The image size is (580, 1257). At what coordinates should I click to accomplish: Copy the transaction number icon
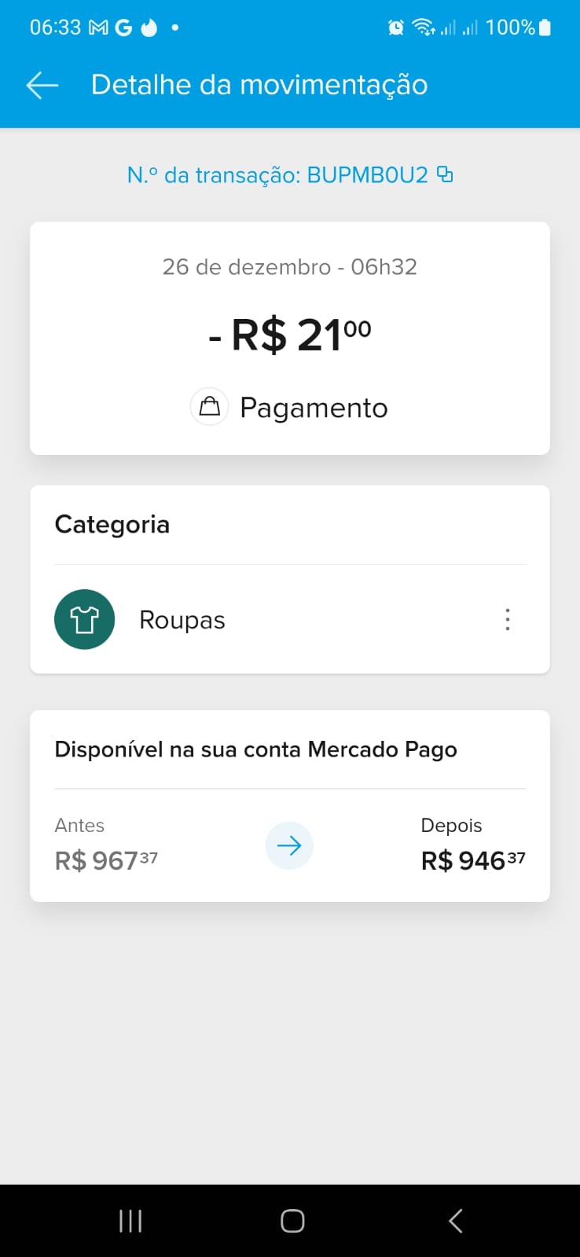(445, 174)
